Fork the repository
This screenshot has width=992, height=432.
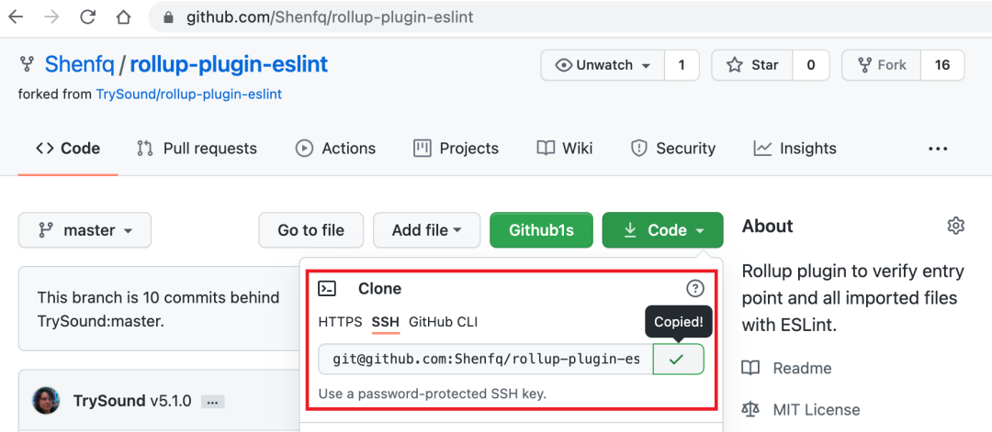(882, 65)
